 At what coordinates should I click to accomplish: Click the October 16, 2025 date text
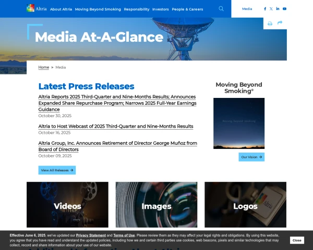pyautogui.click(x=54, y=133)
